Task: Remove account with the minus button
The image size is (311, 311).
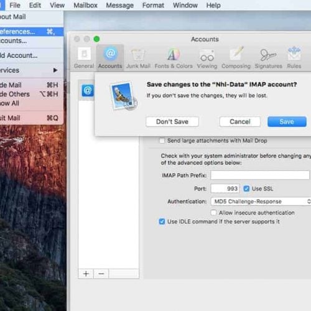Action: 101,274
